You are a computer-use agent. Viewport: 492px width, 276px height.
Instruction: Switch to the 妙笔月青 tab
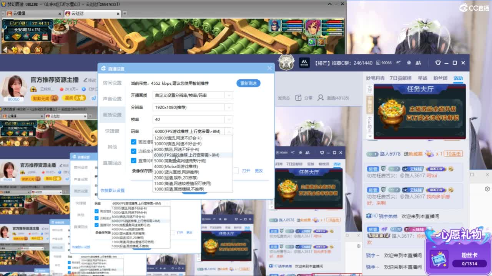375,78
